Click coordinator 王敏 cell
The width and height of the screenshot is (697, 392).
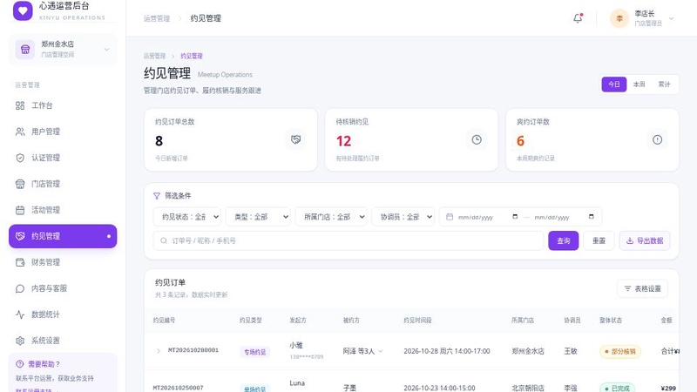coord(571,351)
